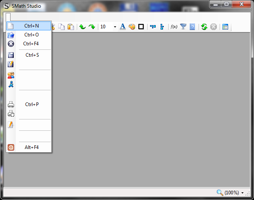Click the text color letter A icon
The image size is (254, 200).
click(123, 27)
